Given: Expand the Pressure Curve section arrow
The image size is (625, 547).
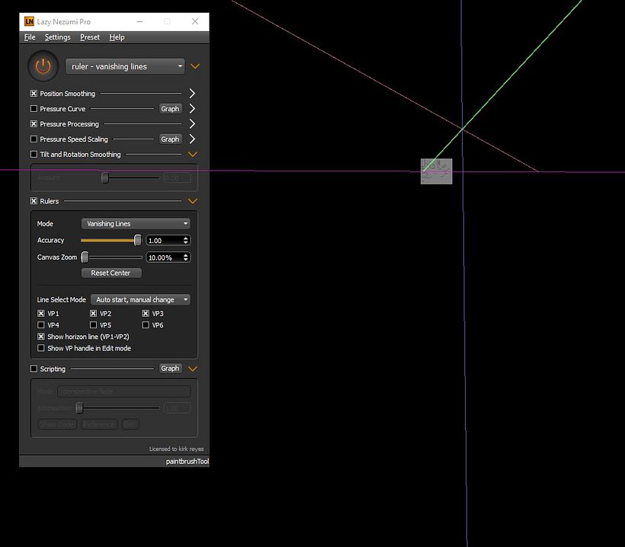Looking at the screenshot, I should [x=192, y=108].
